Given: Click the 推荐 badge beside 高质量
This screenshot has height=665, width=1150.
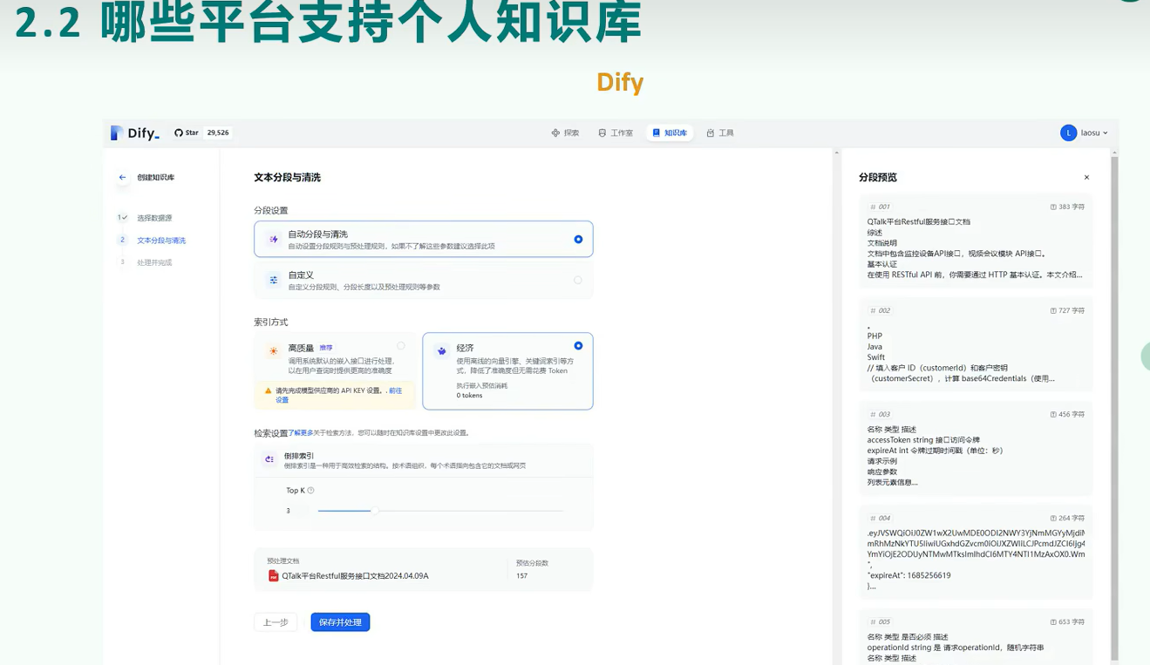Looking at the screenshot, I should pyautogui.click(x=325, y=348).
